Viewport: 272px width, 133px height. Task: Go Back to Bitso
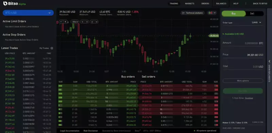coord(260,3)
